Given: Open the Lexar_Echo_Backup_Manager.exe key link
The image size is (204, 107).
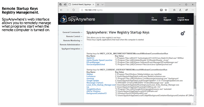Looking at the screenshot, I should (x=101, y=85).
